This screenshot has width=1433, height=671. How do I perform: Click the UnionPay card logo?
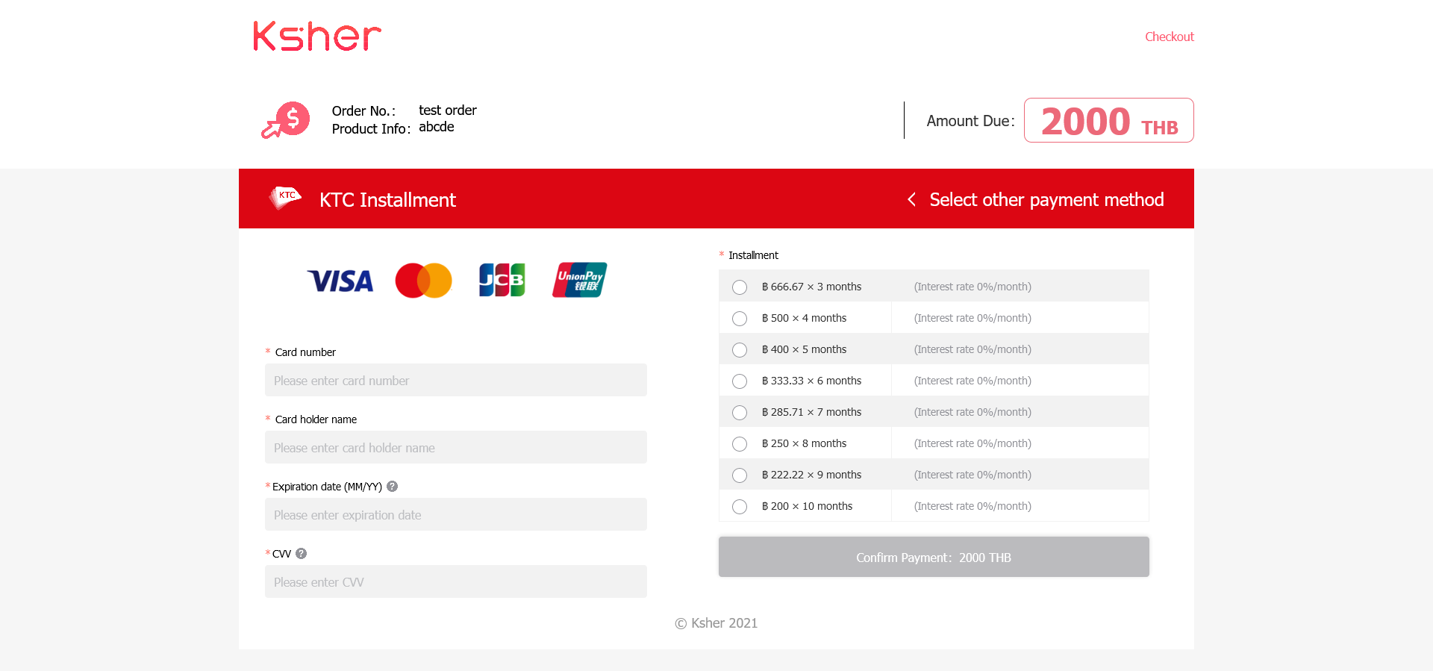580,280
